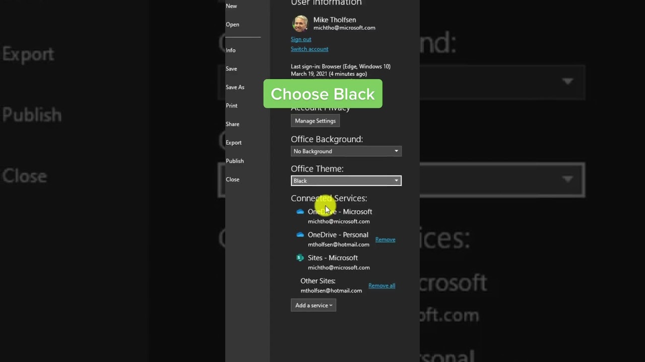Image resolution: width=645 pixels, height=362 pixels.
Task: Click the Connected Services heading
Action: pyautogui.click(x=329, y=198)
